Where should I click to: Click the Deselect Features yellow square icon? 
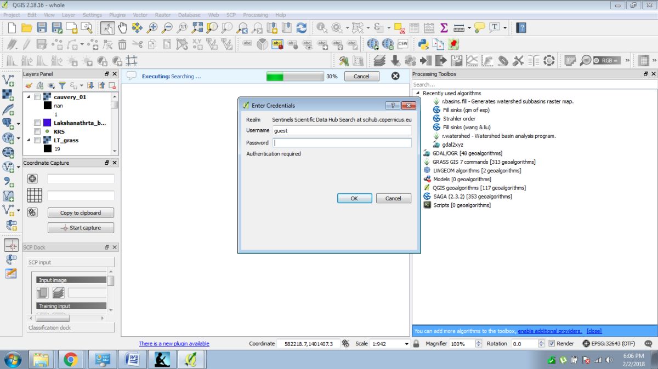399,27
